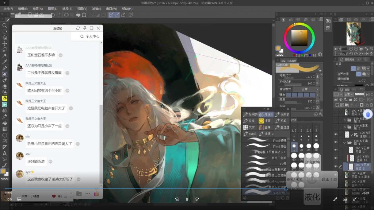This screenshot has width=374, height=210.
Task: Click the Navigator canvas thumbnail
Action: coord(354,34)
